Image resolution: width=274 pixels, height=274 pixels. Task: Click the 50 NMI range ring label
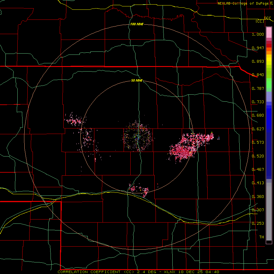137,80
